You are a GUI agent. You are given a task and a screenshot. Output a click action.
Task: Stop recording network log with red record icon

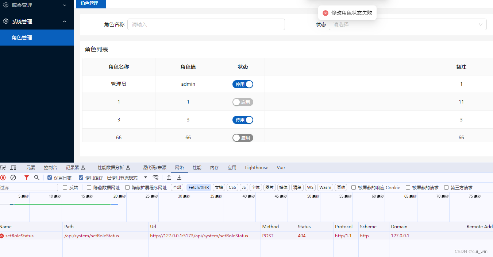pos(3,178)
